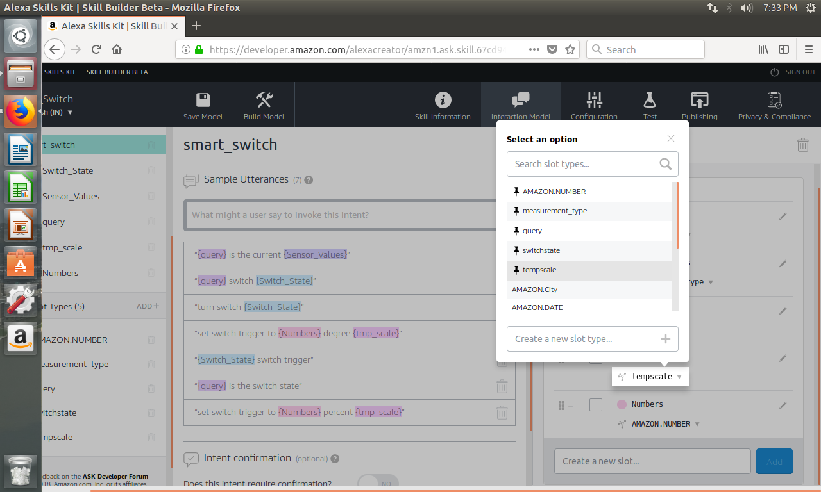Focus the Create a new slot field

pos(652,461)
